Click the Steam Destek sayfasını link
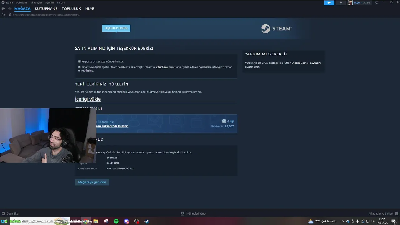Screen dimensions: 400x225 click(306, 63)
